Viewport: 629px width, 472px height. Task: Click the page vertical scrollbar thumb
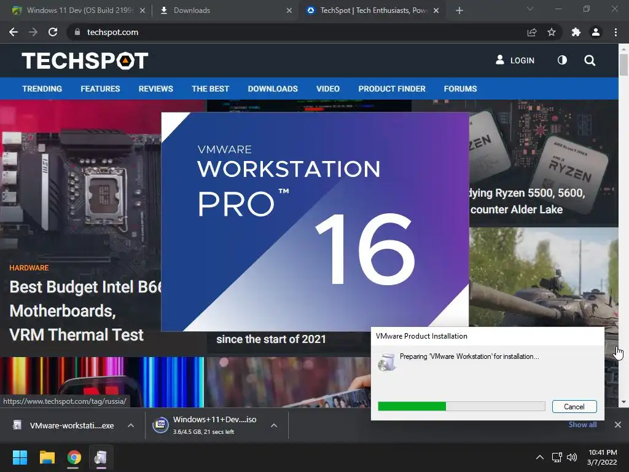[x=623, y=64]
